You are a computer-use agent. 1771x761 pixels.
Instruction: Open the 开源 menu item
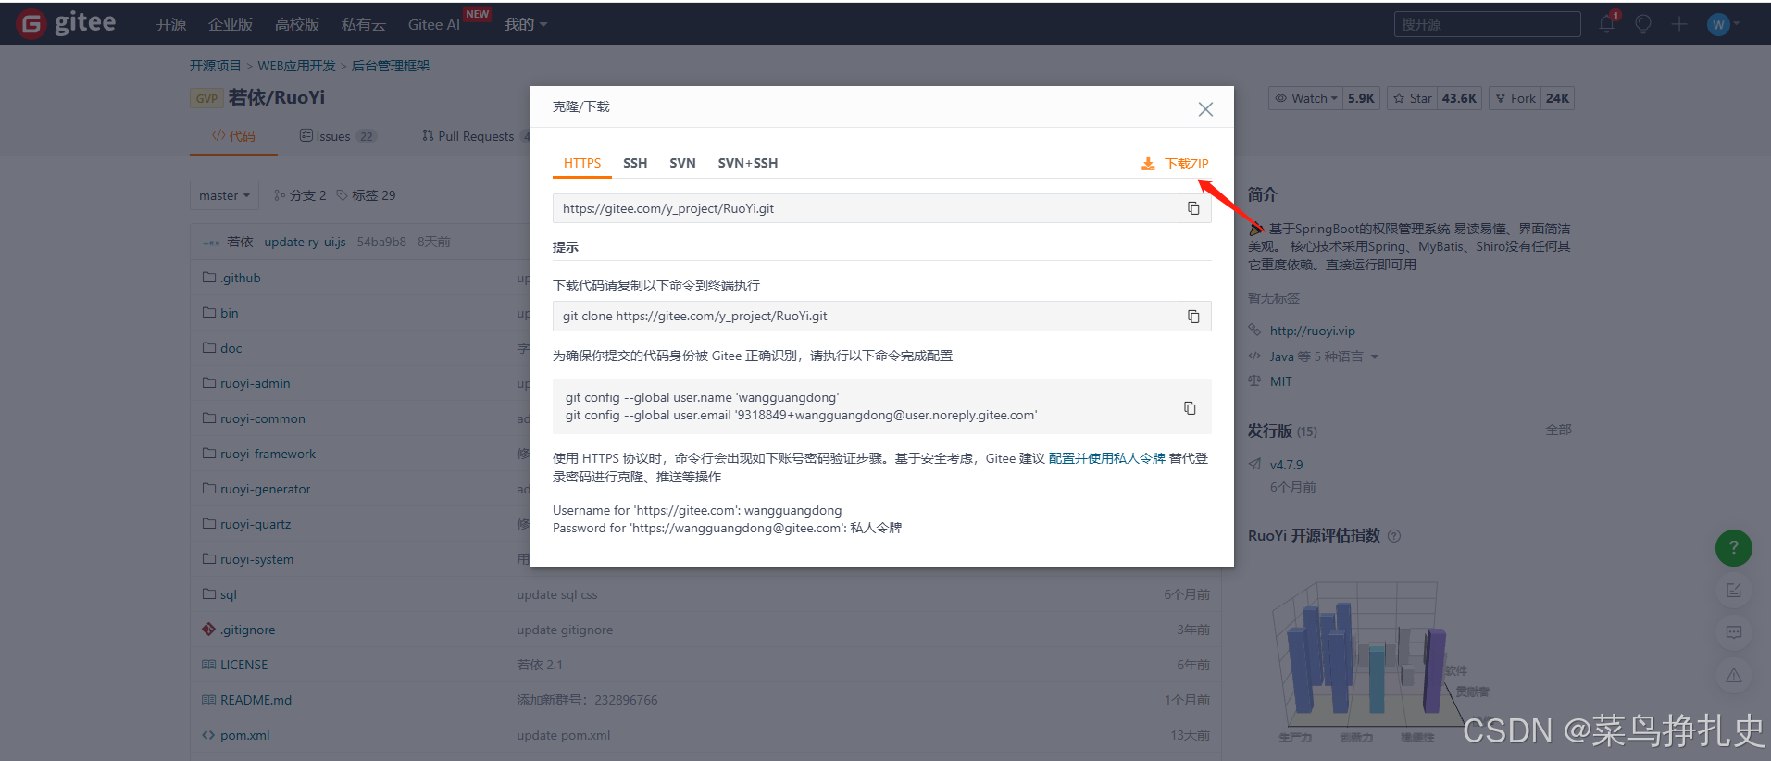point(171,24)
